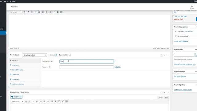
Task: Move Product data panel up
Action: click(x=161, y=55)
